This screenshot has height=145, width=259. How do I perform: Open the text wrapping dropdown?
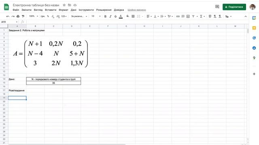point(163,16)
